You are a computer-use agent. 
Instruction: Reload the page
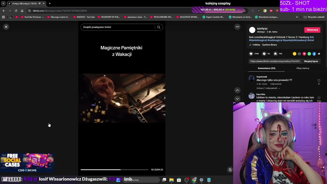pos(16,11)
